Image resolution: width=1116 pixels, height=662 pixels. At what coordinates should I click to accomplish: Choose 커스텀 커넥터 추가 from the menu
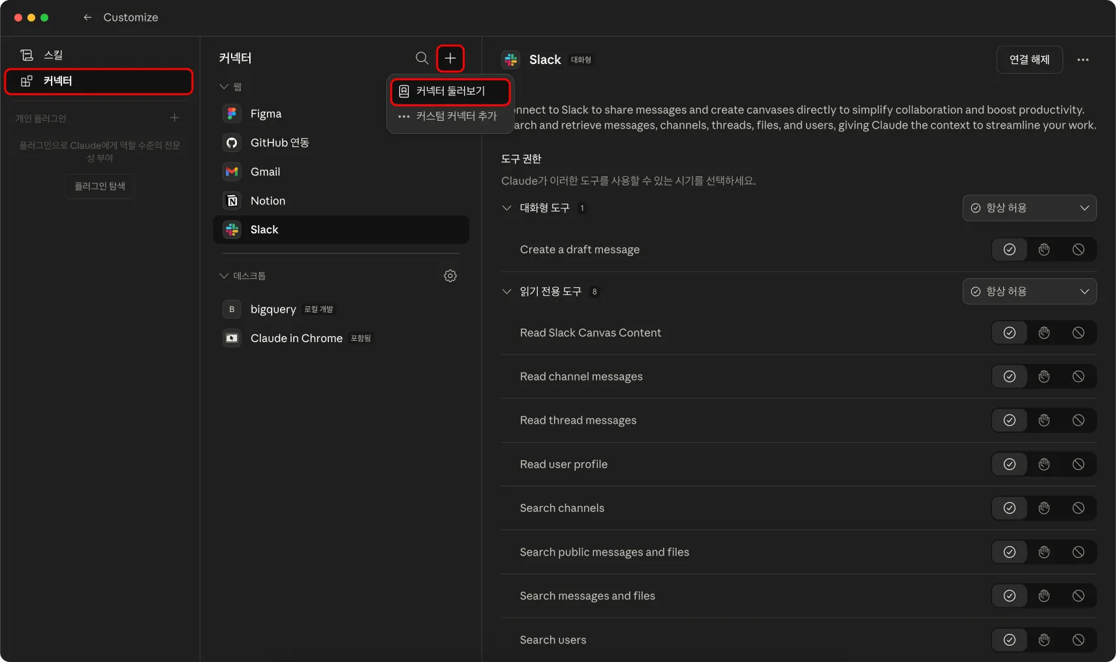click(x=450, y=116)
